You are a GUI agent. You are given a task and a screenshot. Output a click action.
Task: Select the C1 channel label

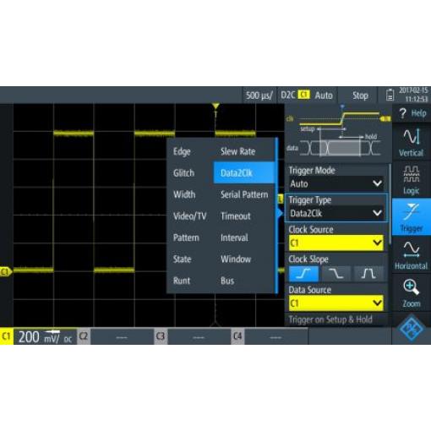click(x=6, y=336)
